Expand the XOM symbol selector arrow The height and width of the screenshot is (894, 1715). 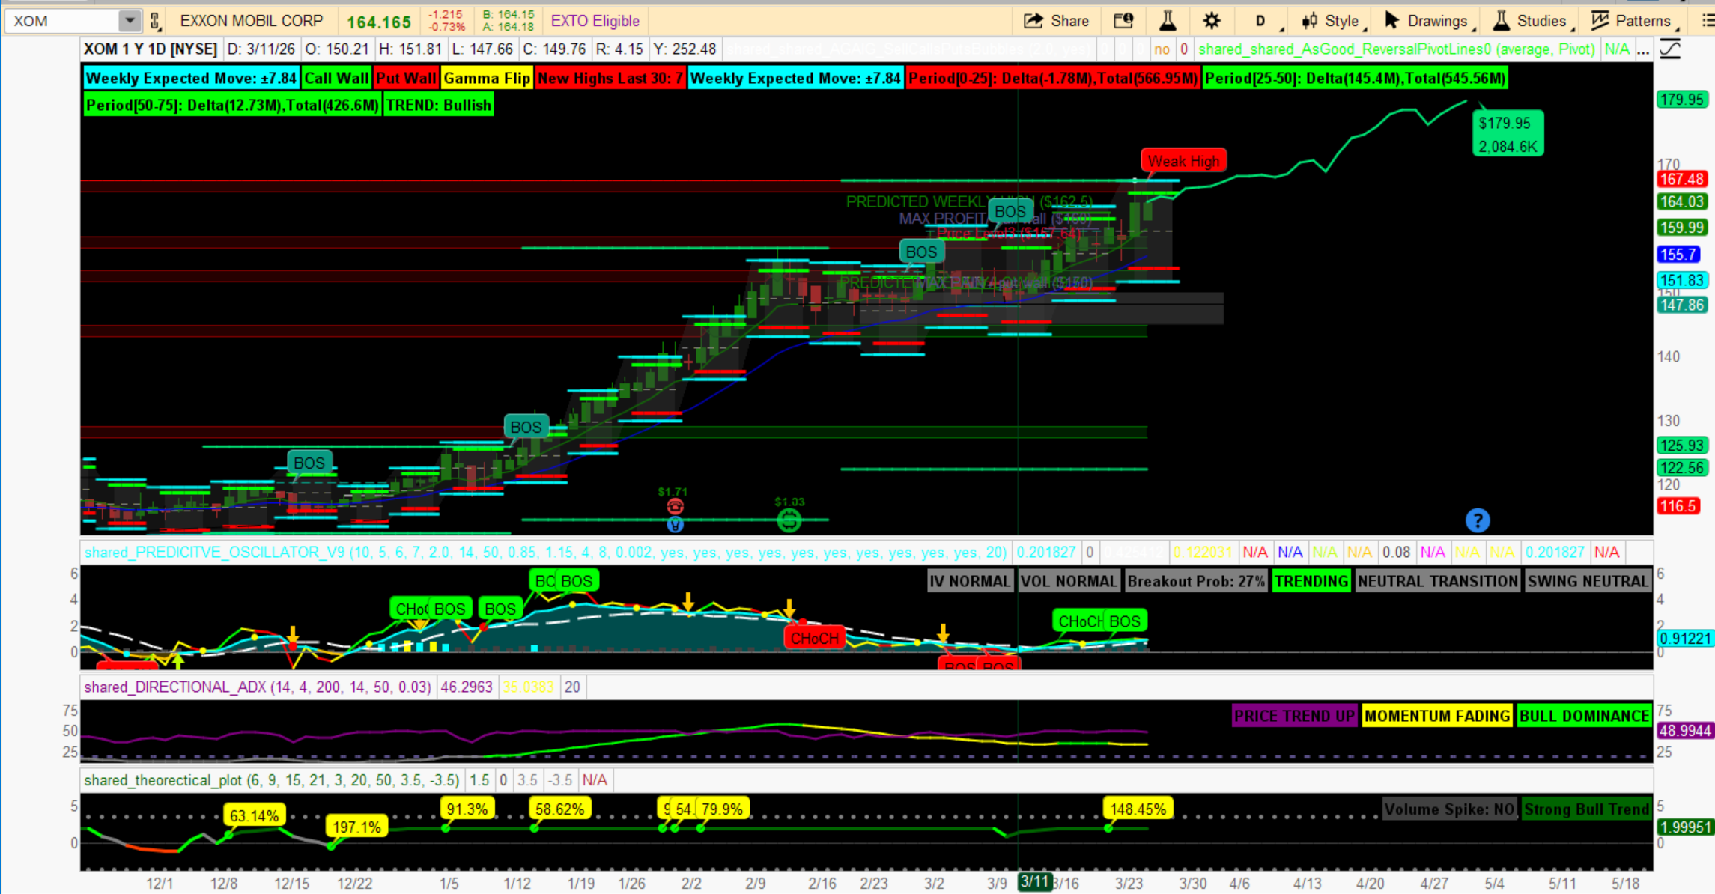point(130,21)
